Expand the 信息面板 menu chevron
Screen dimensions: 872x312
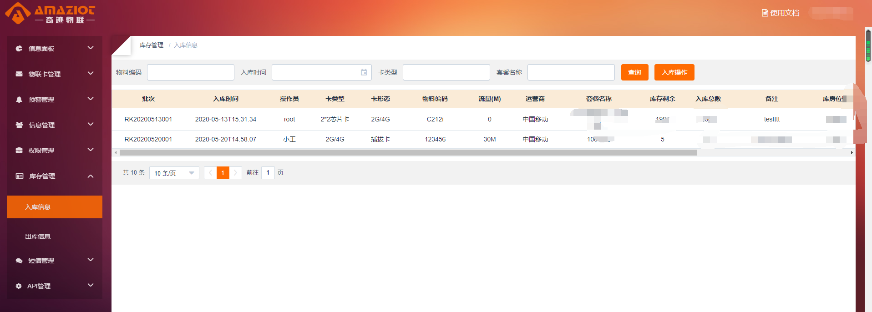click(91, 48)
